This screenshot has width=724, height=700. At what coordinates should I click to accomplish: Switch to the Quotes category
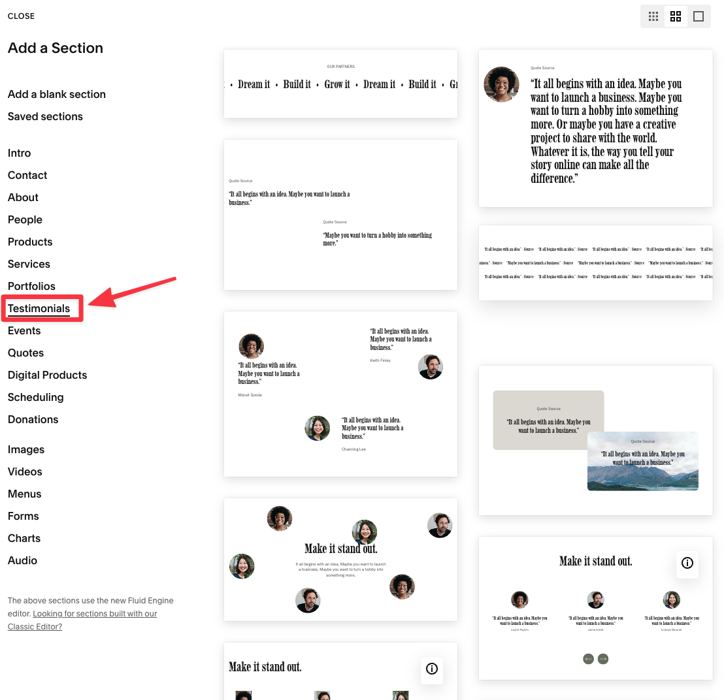25,353
